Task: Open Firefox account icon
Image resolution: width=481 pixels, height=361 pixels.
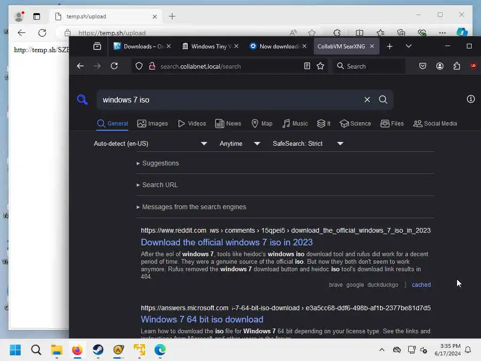Action: pos(440,66)
